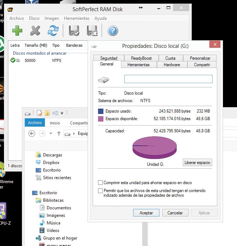237x246 pixels.
Task: Click Cancelar button
Action: pyautogui.click(x=175, y=213)
